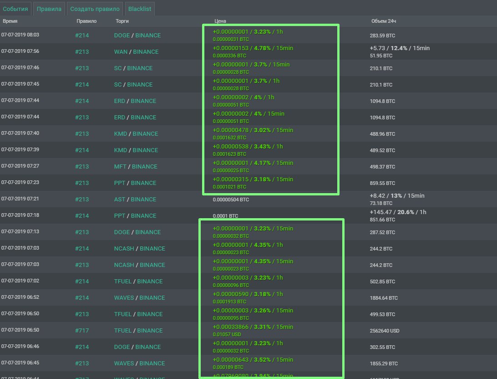
Task: Open WAVES link in the 06:52 row
Action: point(124,298)
